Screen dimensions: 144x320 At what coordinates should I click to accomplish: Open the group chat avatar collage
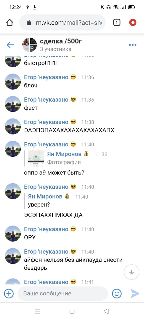30,45
